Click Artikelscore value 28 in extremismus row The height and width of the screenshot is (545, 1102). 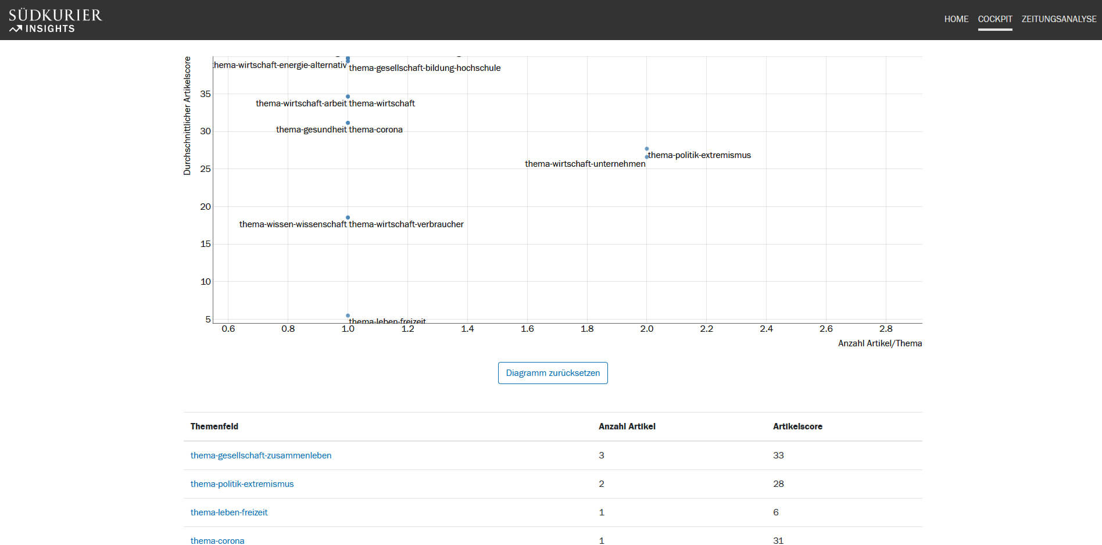click(x=778, y=484)
